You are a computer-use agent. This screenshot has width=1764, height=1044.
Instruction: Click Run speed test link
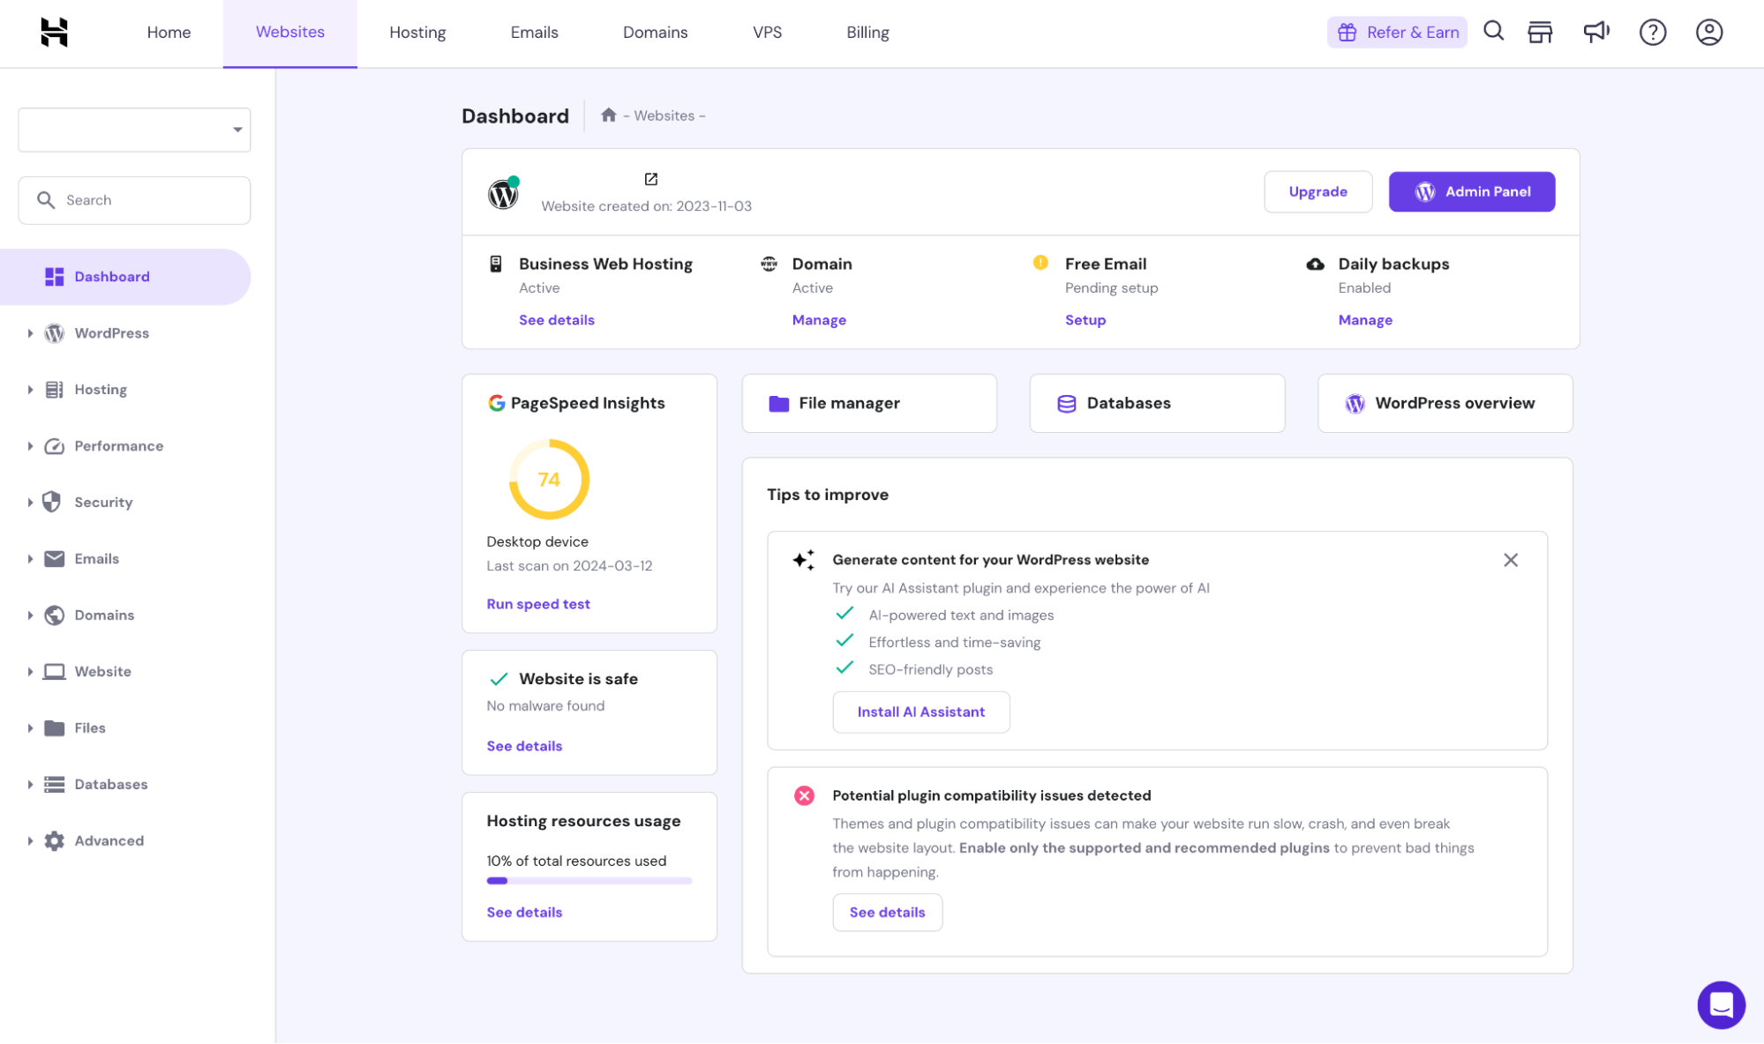click(x=537, y=604)
